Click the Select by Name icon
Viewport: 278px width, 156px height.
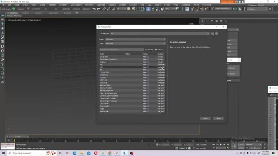[133, 9]
